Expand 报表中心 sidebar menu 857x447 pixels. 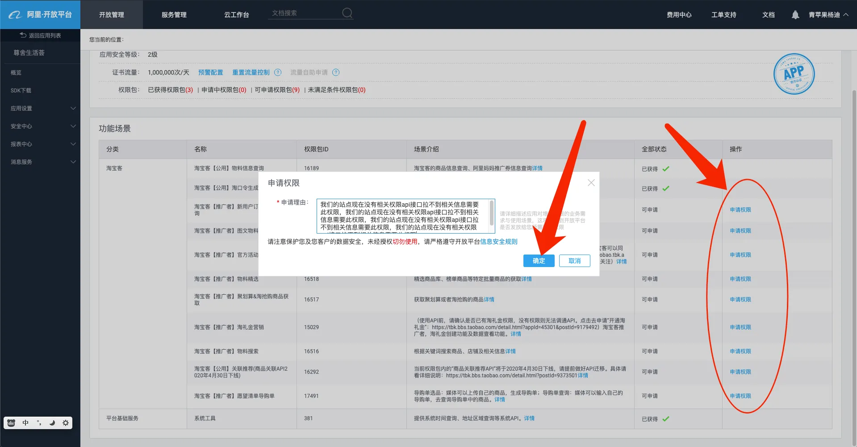tap(40, 144)
